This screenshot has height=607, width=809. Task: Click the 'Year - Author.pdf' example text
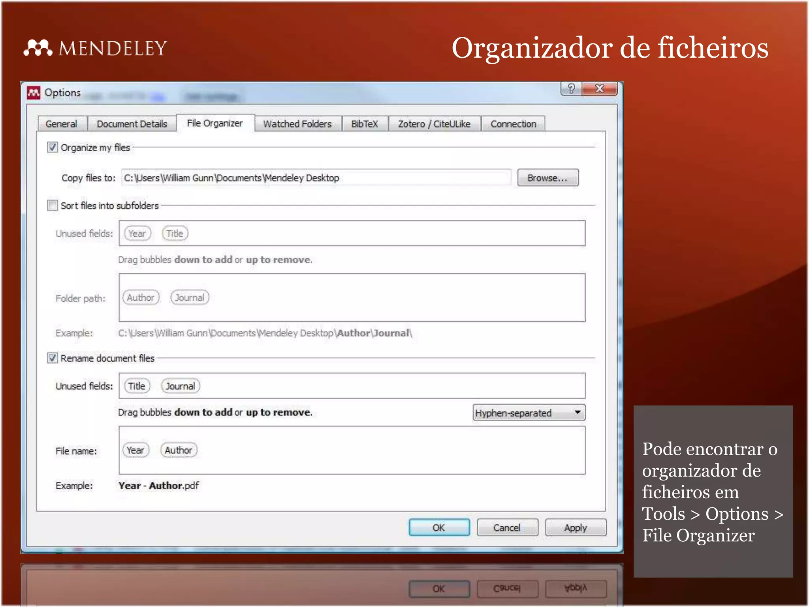[x=158, y=485]
